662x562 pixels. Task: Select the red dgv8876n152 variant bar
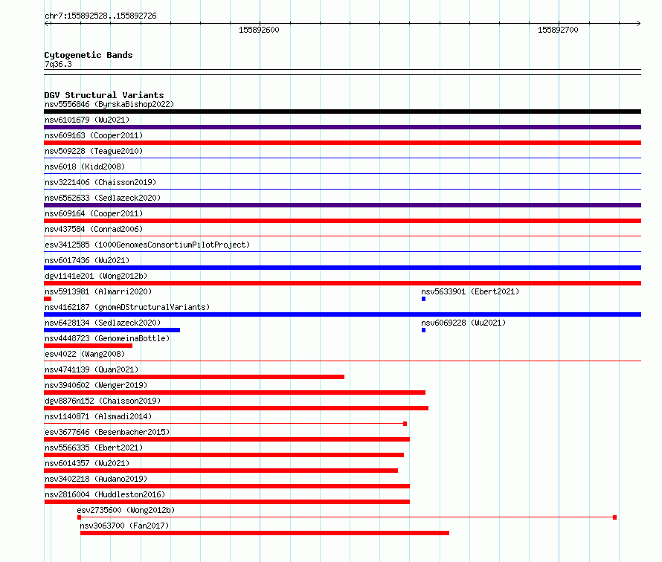tap(236, 408)
